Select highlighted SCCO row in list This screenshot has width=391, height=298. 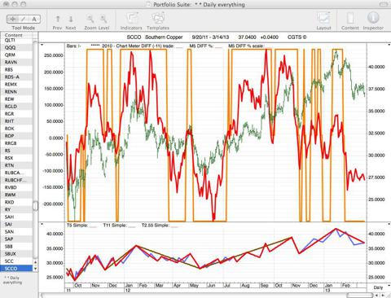(16, 269)
